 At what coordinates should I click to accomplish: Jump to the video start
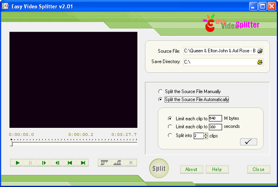(x=70, y=163)
